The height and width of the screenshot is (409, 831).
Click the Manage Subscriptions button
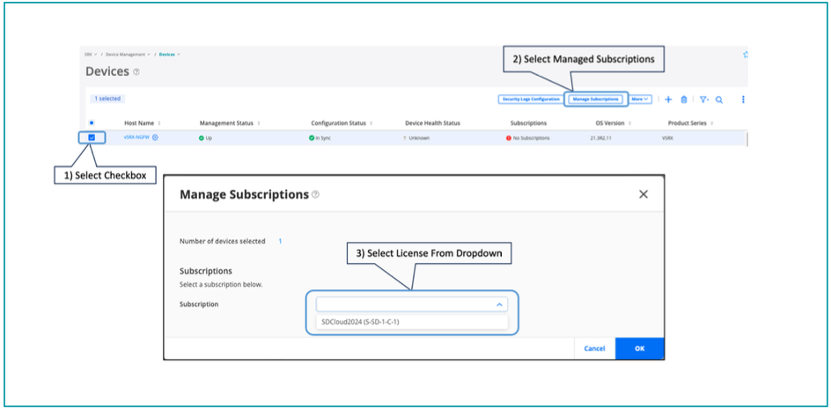coord(595,99)
